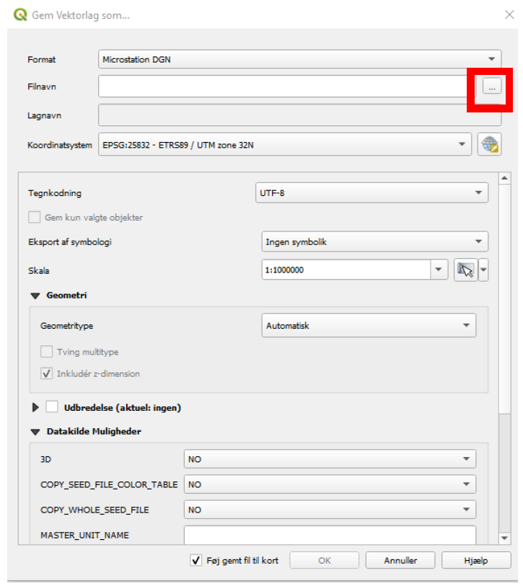Screen dimensions: 523x586
Task: Click the MASTER_UNIT_NAME input field
Action: pyautogui.click(x=330, y=535)
